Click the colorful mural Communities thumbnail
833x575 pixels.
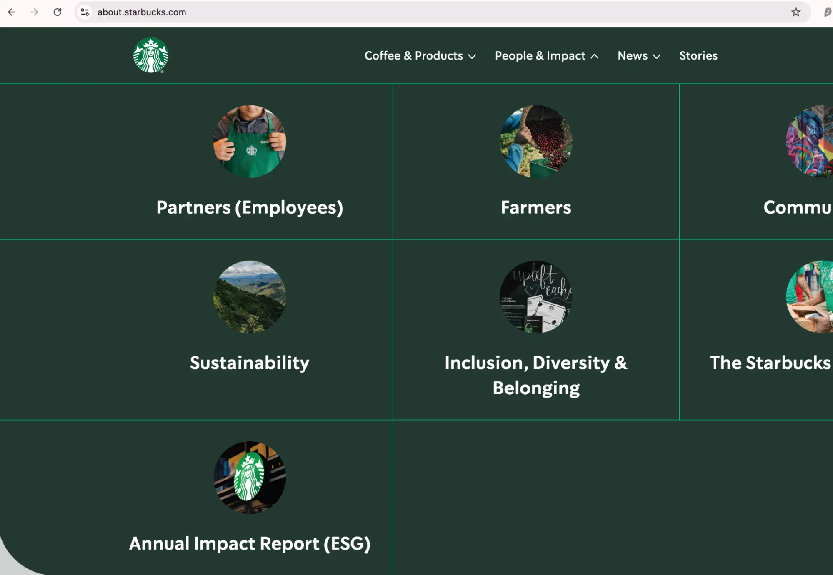pyautogui.click(x=810, y=142)
